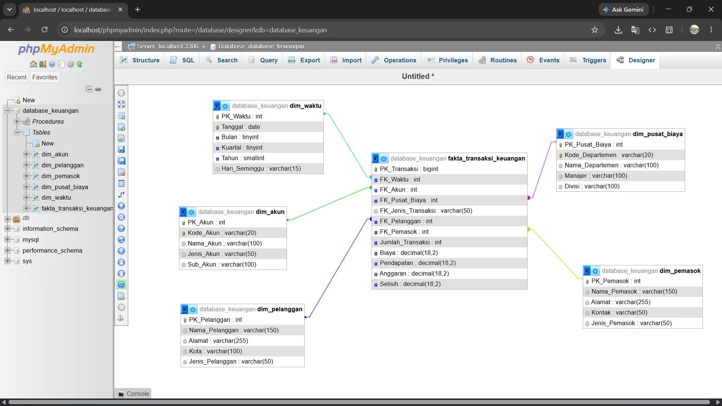Image resolution: width=722 pixels, height=406 pixels.
Task: Go to phpMyAdmin home via house icon
Action: point(33,64)
